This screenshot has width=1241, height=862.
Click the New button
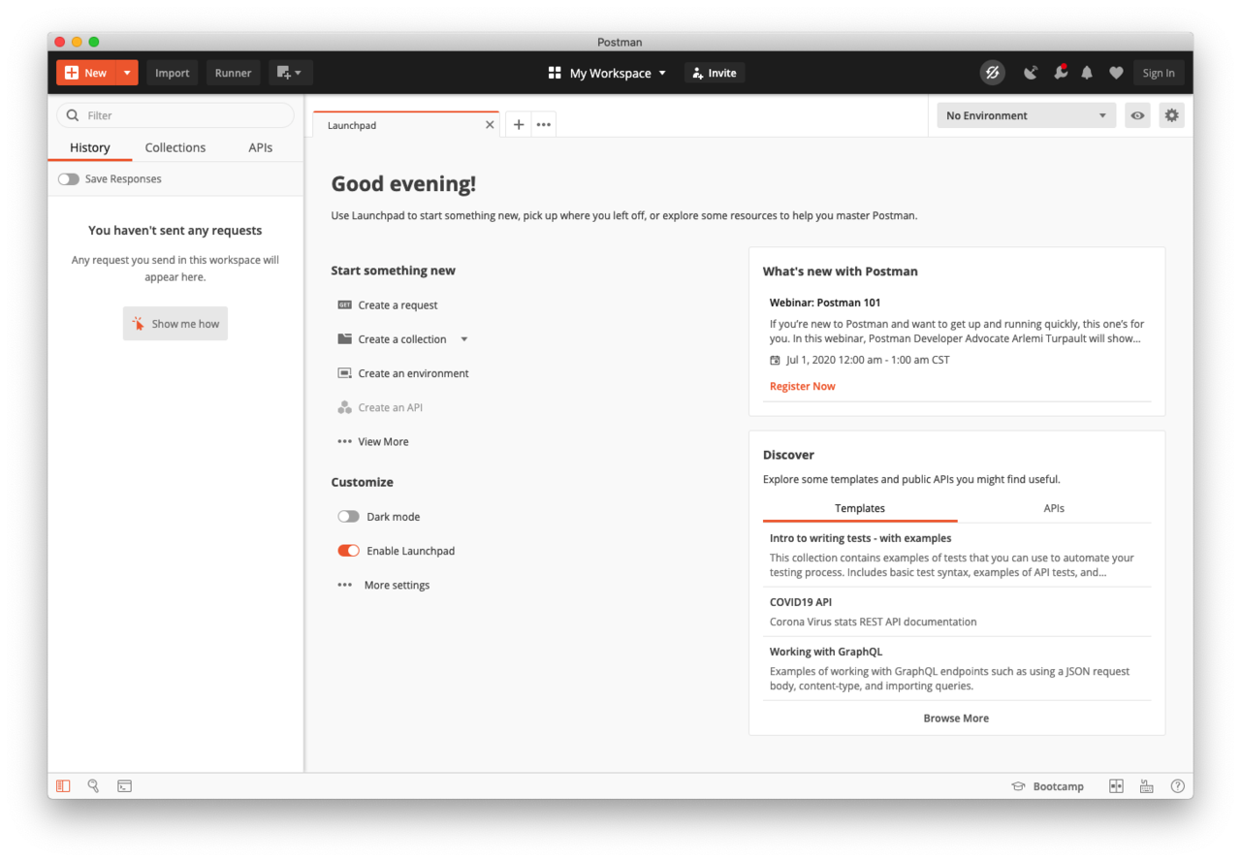pos(86,73)
